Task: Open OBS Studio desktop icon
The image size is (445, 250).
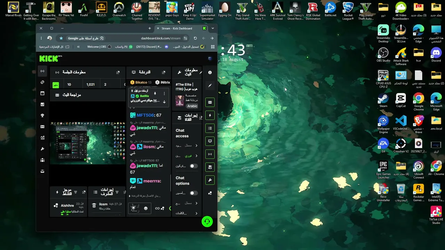Action: tap(383, 55)
